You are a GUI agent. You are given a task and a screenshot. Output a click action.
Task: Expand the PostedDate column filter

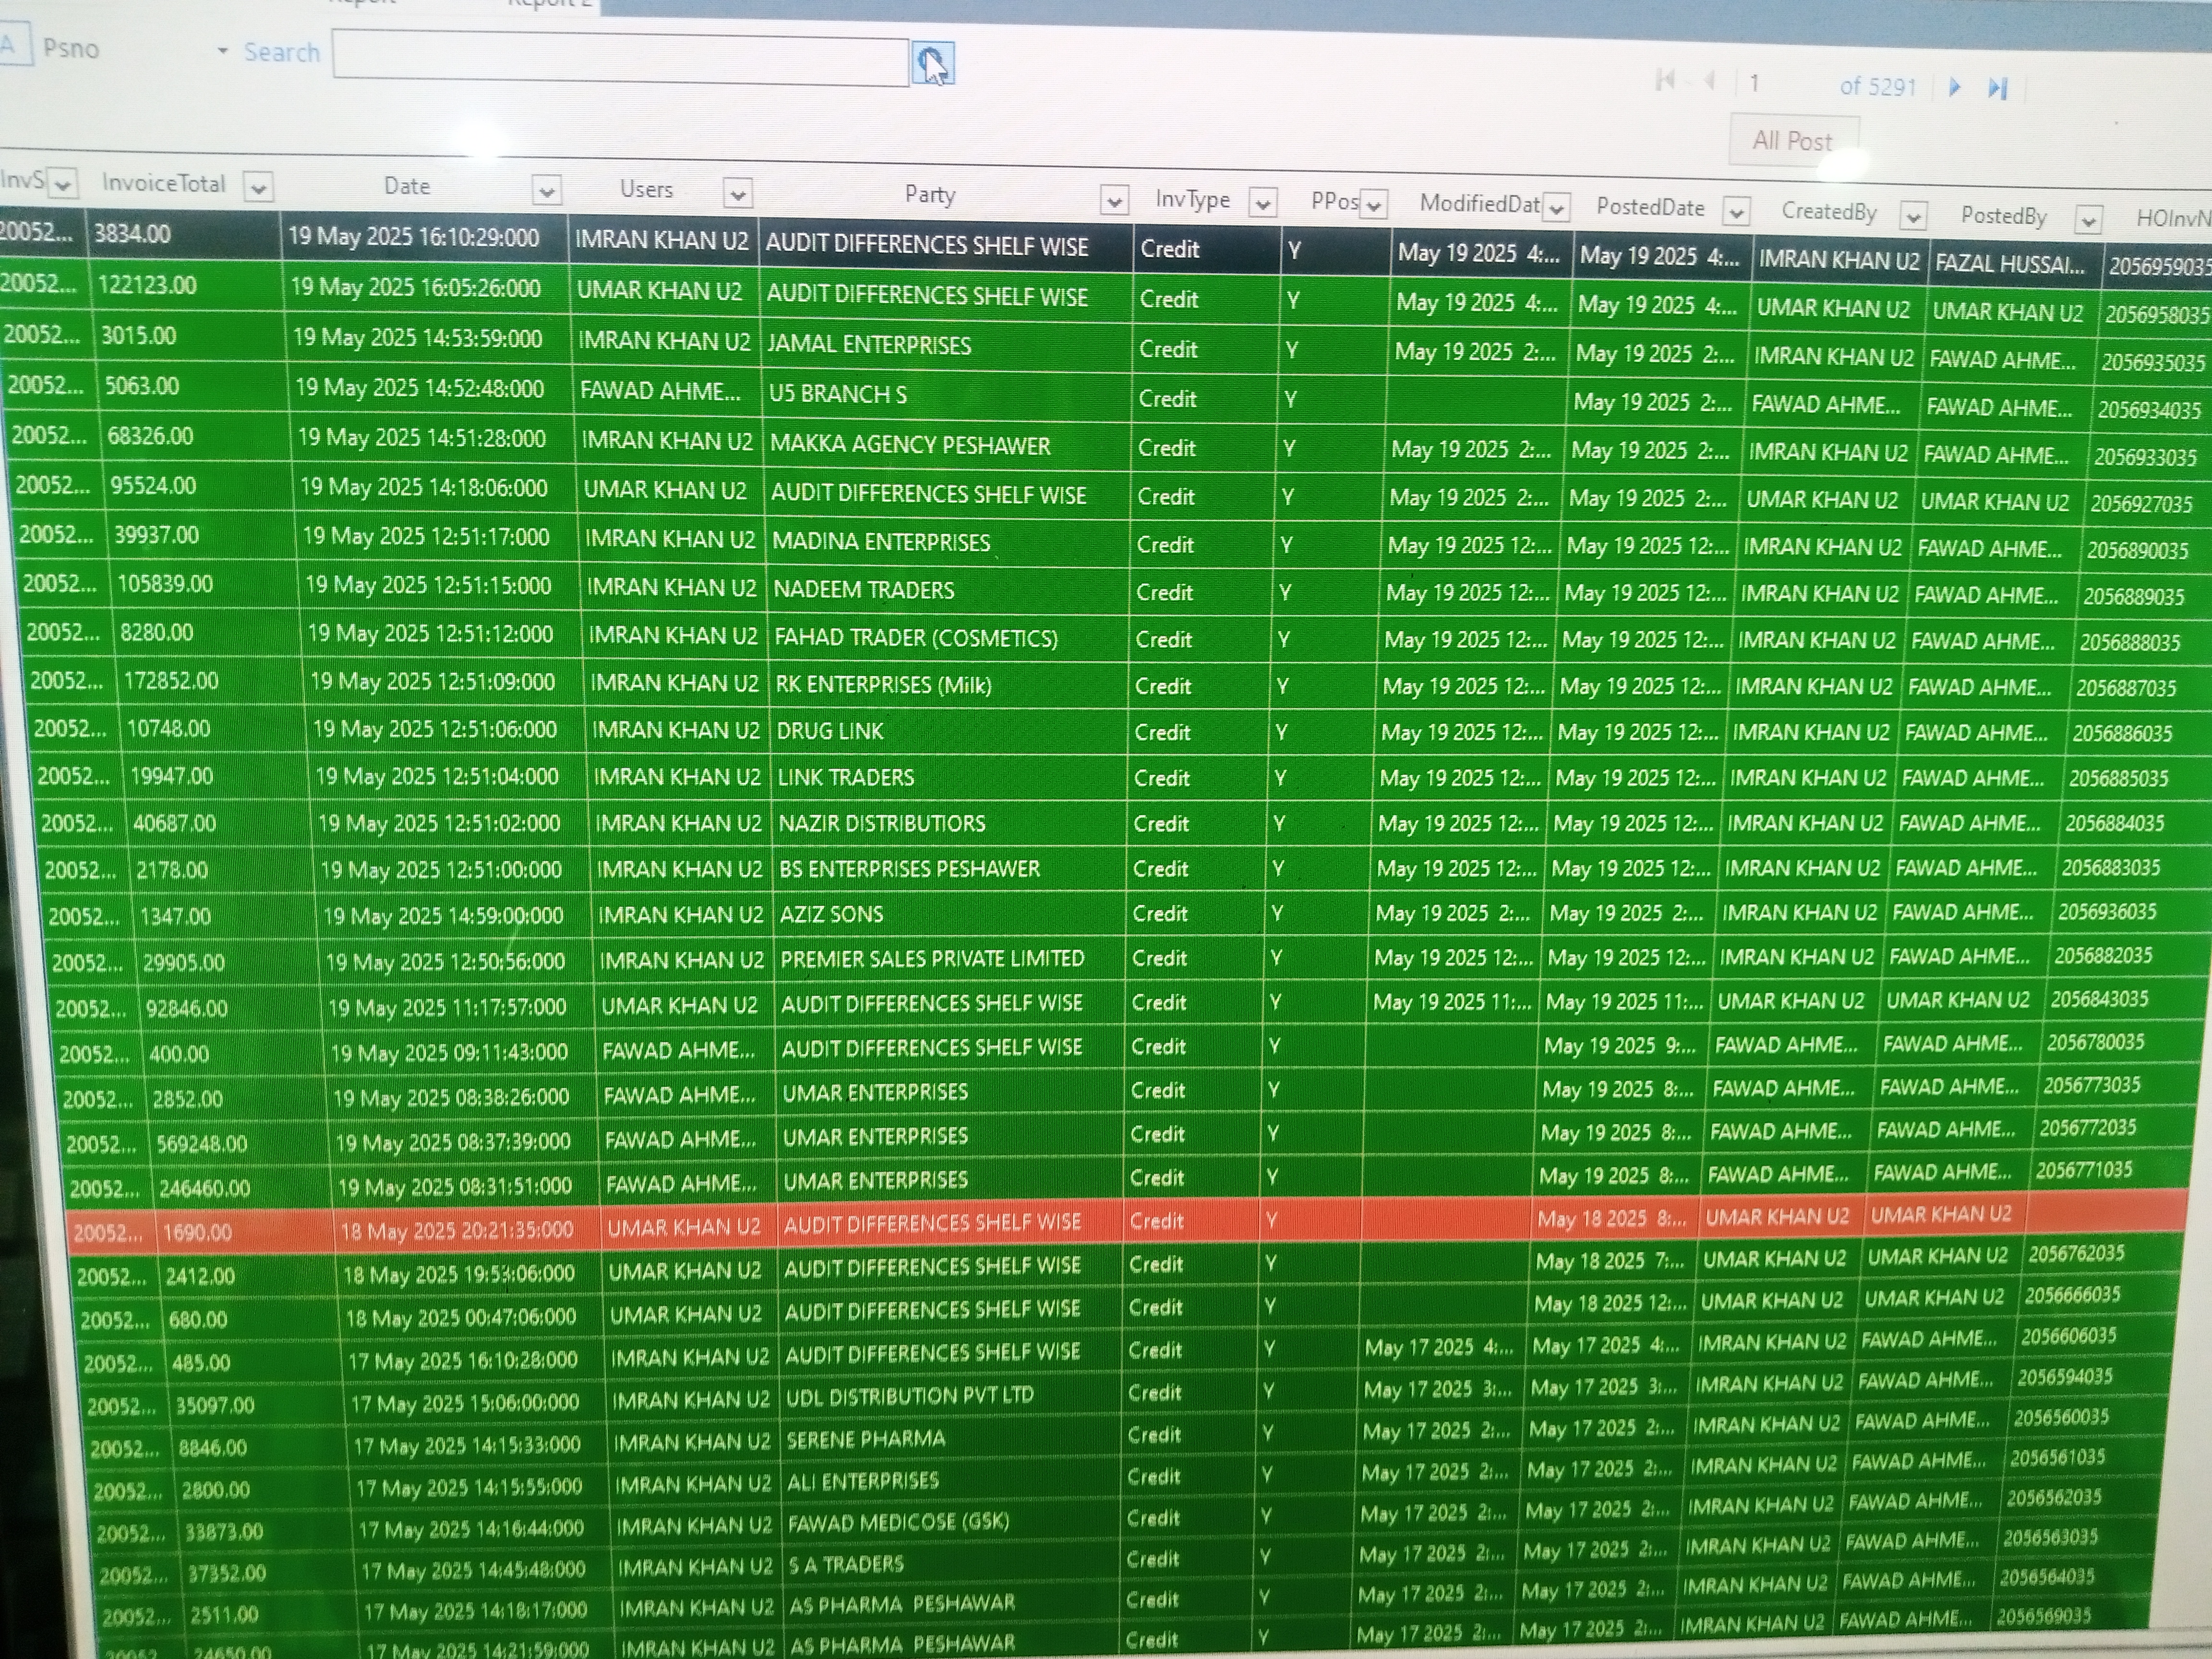click(x=1736, y=212)
